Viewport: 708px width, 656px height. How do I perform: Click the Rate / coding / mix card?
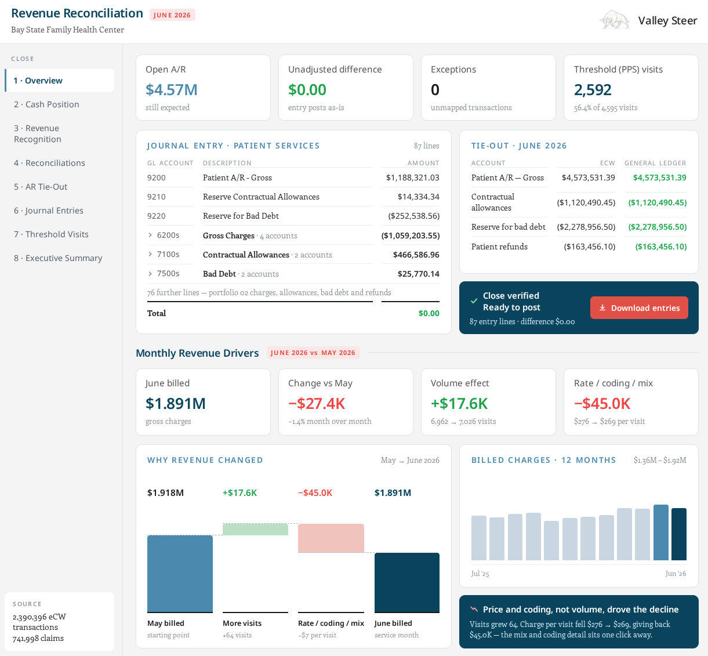(x=631, y=402)
